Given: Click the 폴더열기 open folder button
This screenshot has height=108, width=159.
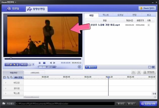Looking at the screenshot, I should [x=131, y=103].
